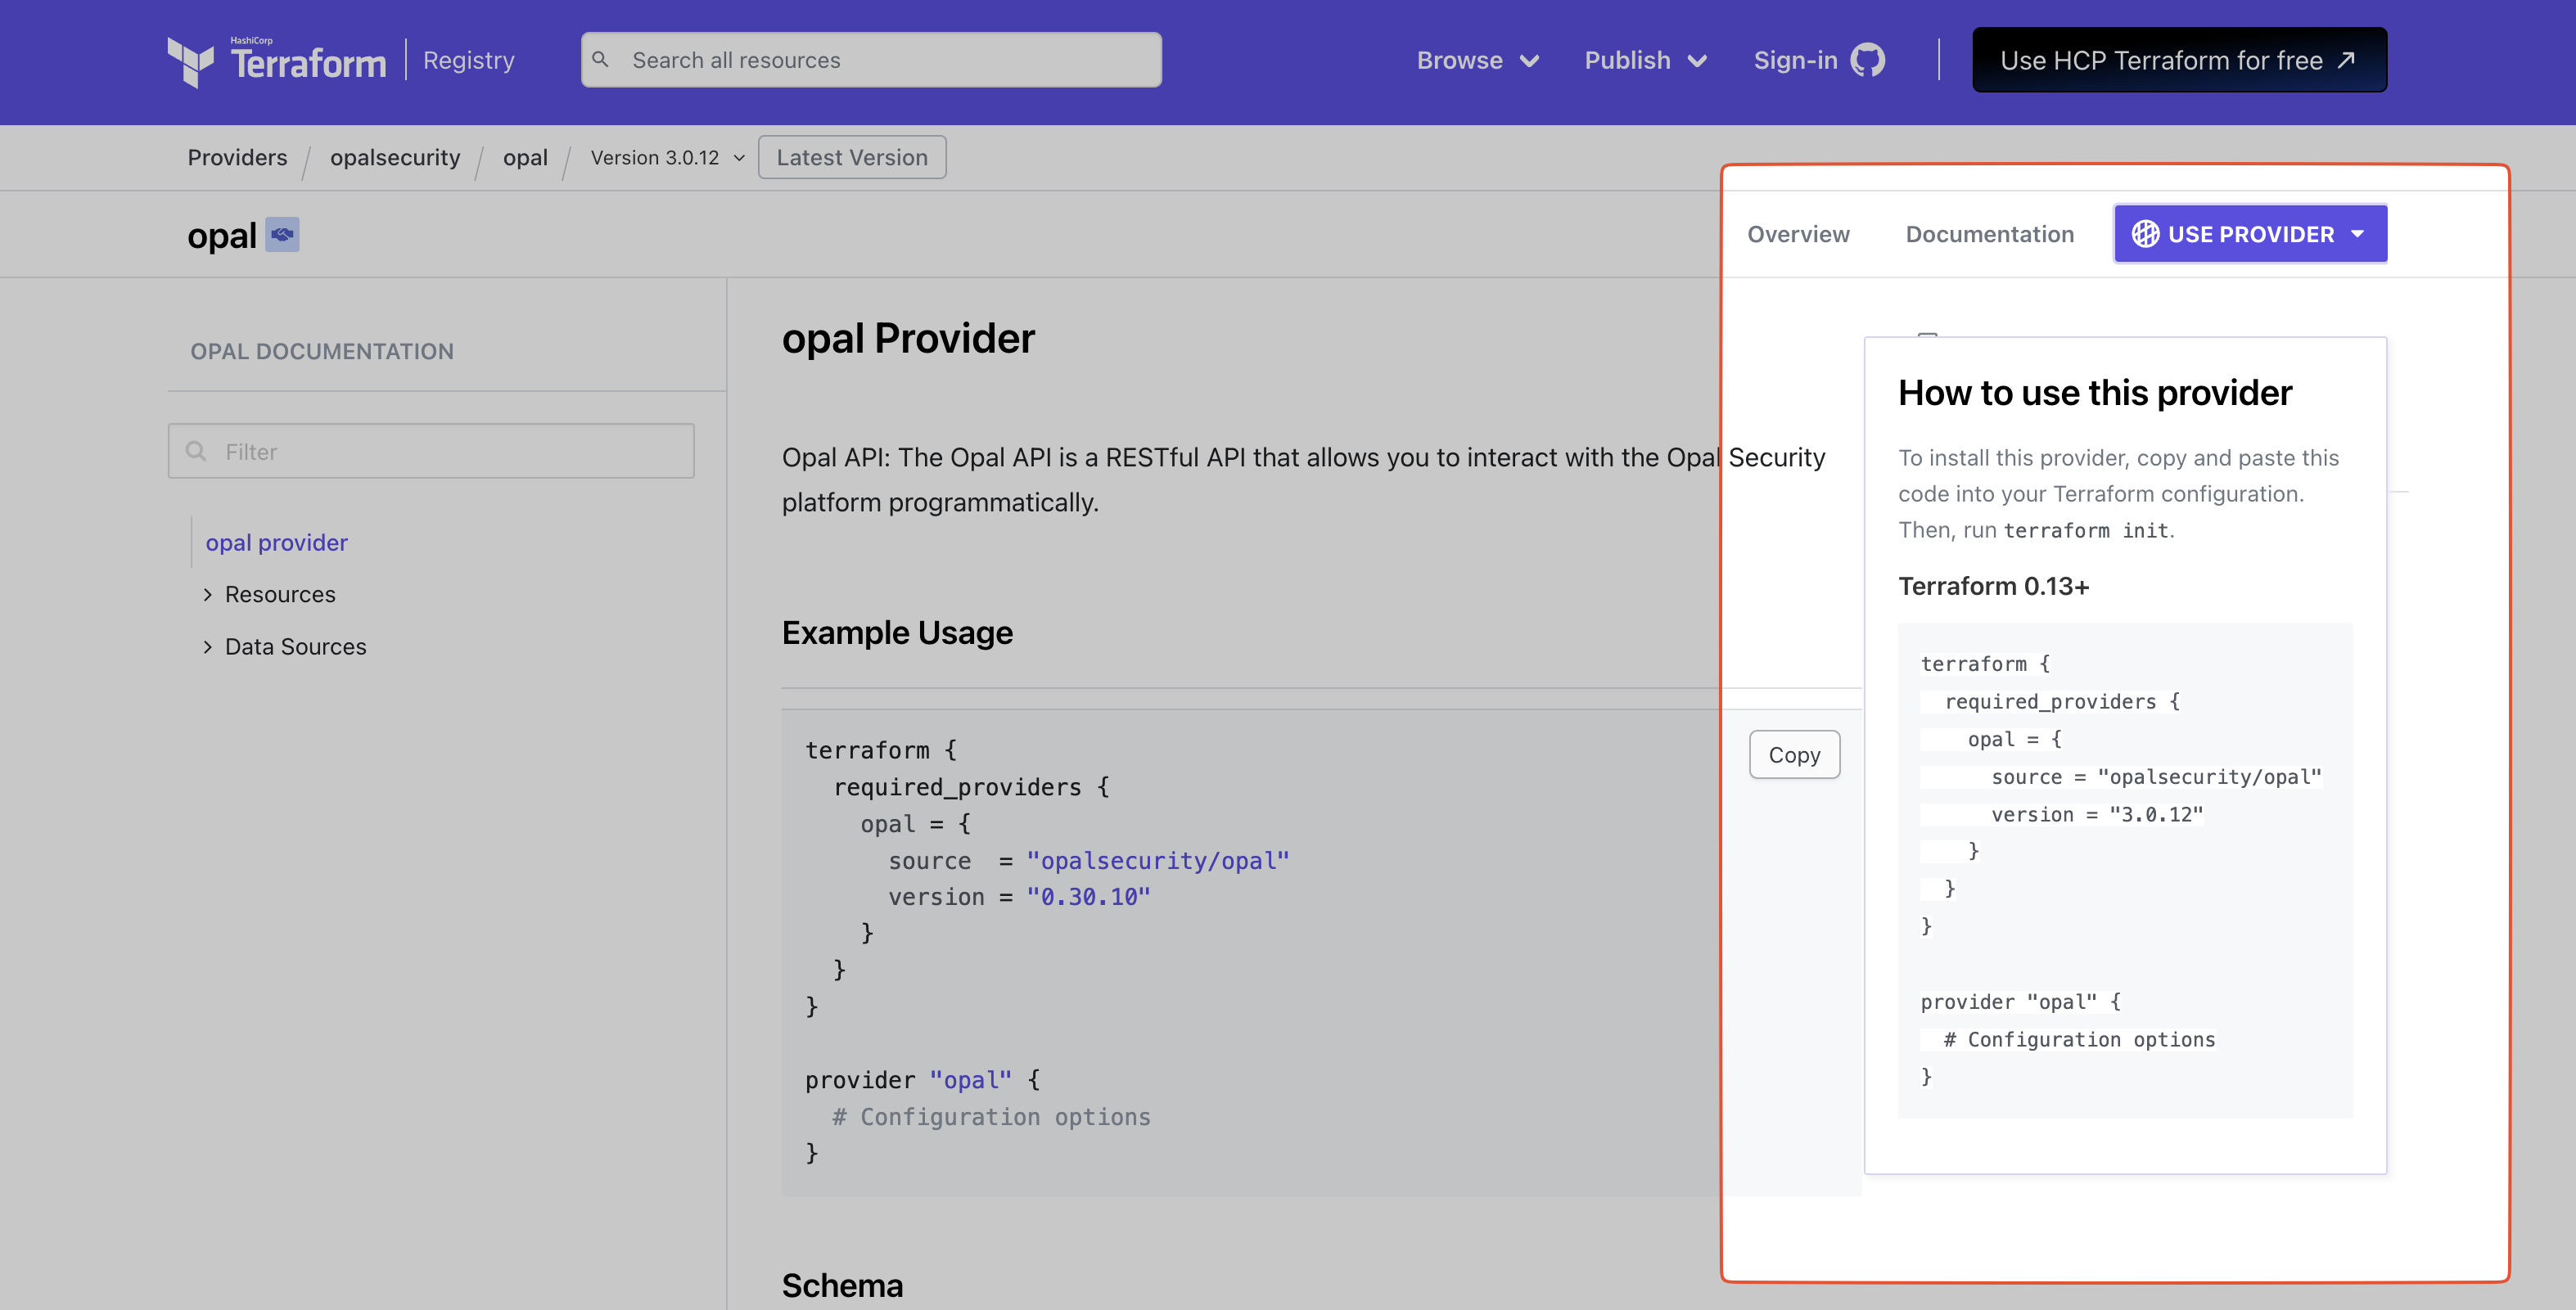Screen dimensions: 2576x1310
Task: Collapse the USE PROVIDER caret
Action: point(2358,234)
